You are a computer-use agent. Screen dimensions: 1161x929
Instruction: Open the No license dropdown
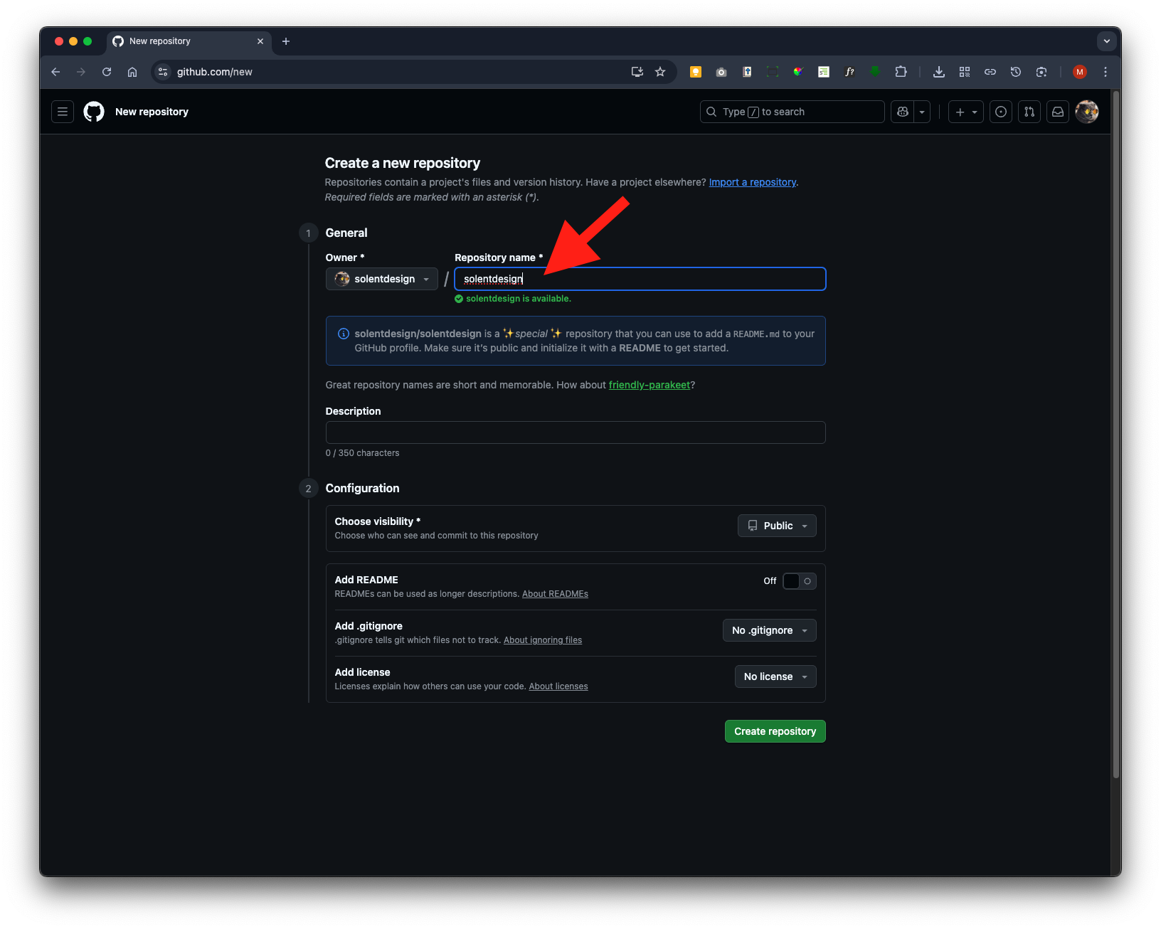(775, 676)
